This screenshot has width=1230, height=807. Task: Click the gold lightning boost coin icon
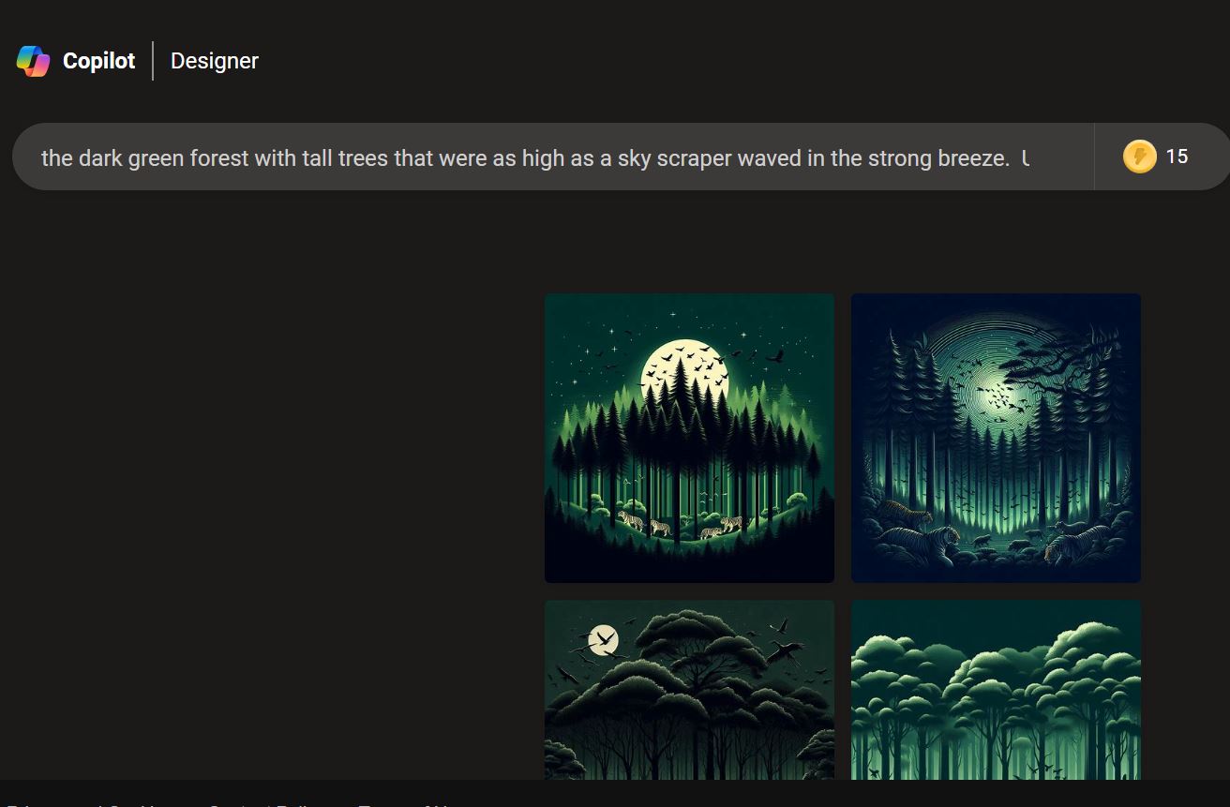[1139, 157]
